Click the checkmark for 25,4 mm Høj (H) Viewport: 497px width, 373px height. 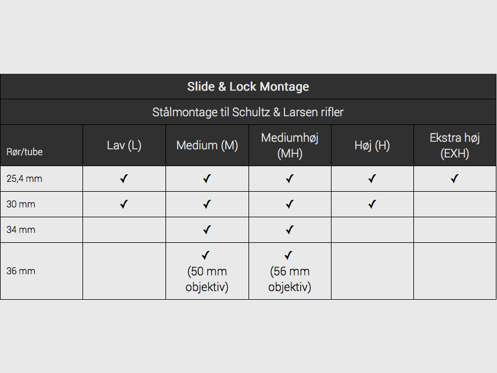click(x=372, y=178)
